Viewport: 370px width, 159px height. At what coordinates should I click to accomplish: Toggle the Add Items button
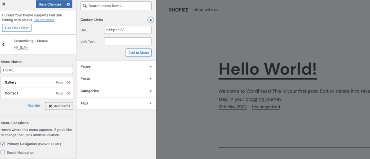(59, 106)
